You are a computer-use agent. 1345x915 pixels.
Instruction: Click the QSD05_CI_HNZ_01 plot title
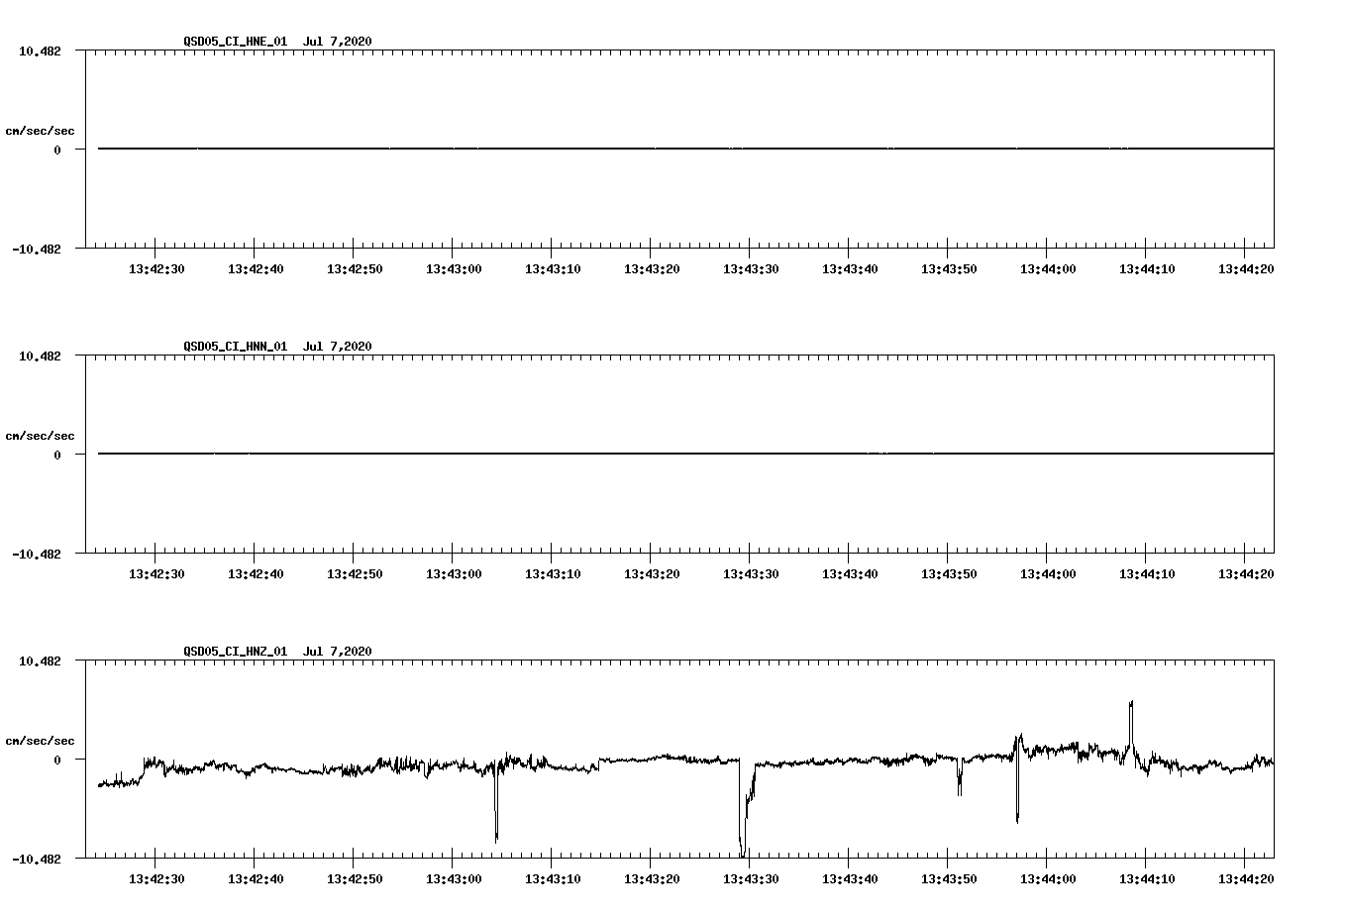277,651
